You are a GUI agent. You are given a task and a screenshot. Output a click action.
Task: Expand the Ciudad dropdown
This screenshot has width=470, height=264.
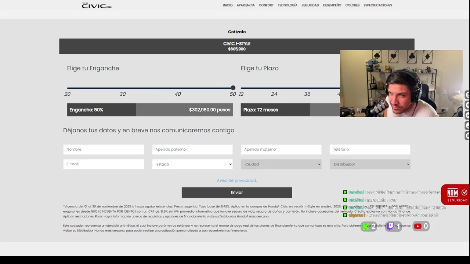coord(281,164)
